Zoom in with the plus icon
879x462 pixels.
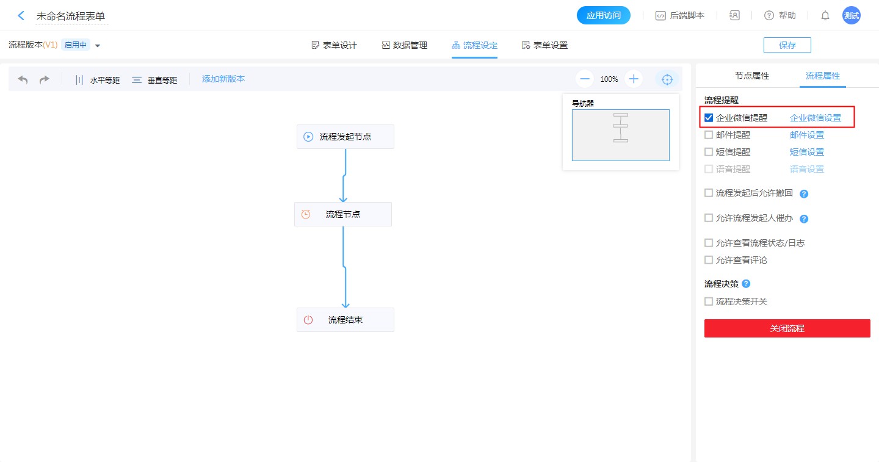(634, 79)
